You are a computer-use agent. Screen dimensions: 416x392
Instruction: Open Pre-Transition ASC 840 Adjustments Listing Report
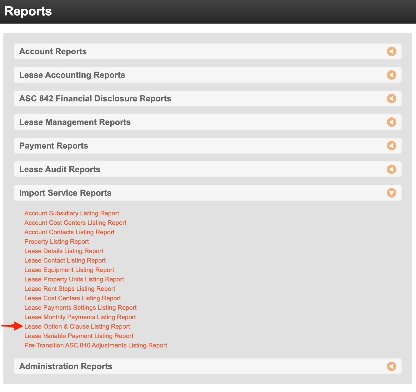96,345
